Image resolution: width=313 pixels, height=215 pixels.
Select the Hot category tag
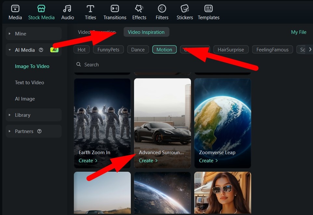tap(81, 49)
